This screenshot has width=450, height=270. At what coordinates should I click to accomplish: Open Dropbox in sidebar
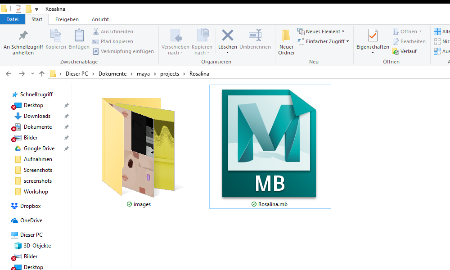(30, 206)
